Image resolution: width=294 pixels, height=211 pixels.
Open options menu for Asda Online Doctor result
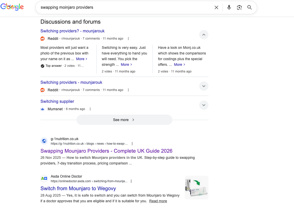[x=131, y=181]
